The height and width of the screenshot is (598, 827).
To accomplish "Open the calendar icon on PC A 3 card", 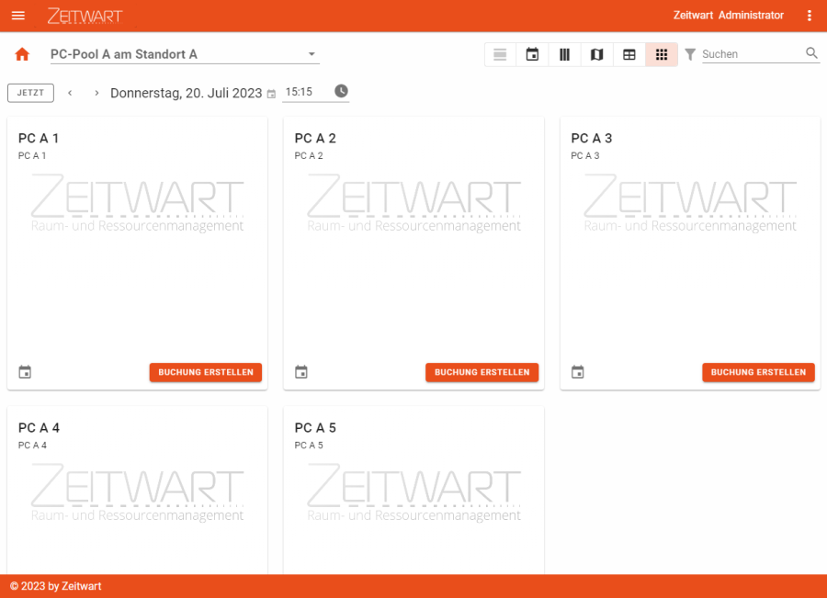I will (x=578, y=372).
